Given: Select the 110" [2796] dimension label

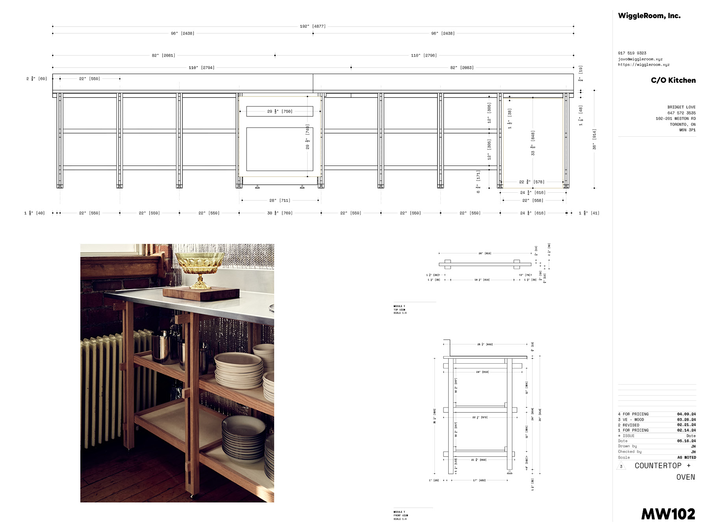Looking at the screenshot, I should pyautogui.click(x=423, y=56).
